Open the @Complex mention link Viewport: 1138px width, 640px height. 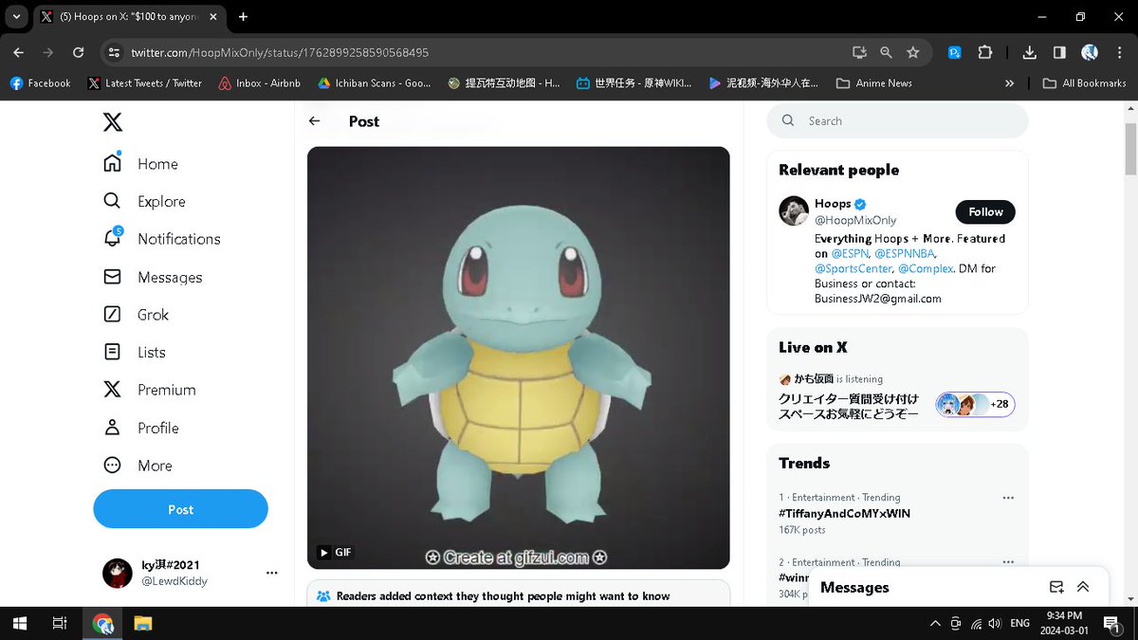pyautogui.click(x=925, y=269)
